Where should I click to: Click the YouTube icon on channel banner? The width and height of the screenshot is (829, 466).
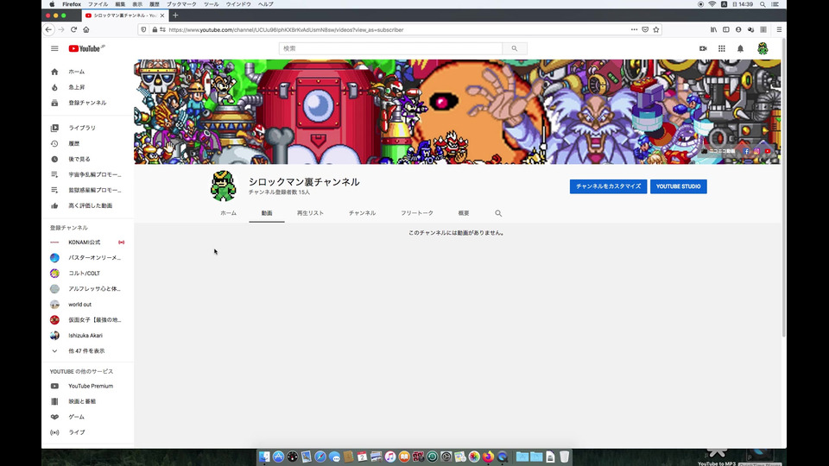tap(768, 151)
